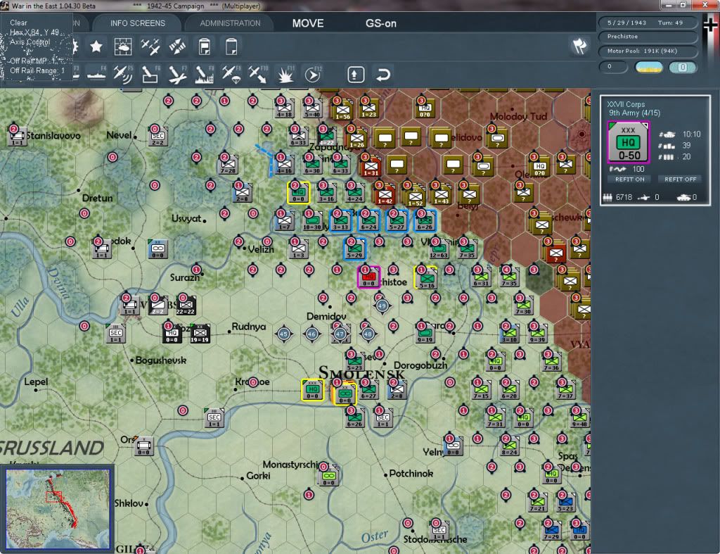Click the minimap overview thumbnail
The image size is (720, 554).
coord(58,508)
